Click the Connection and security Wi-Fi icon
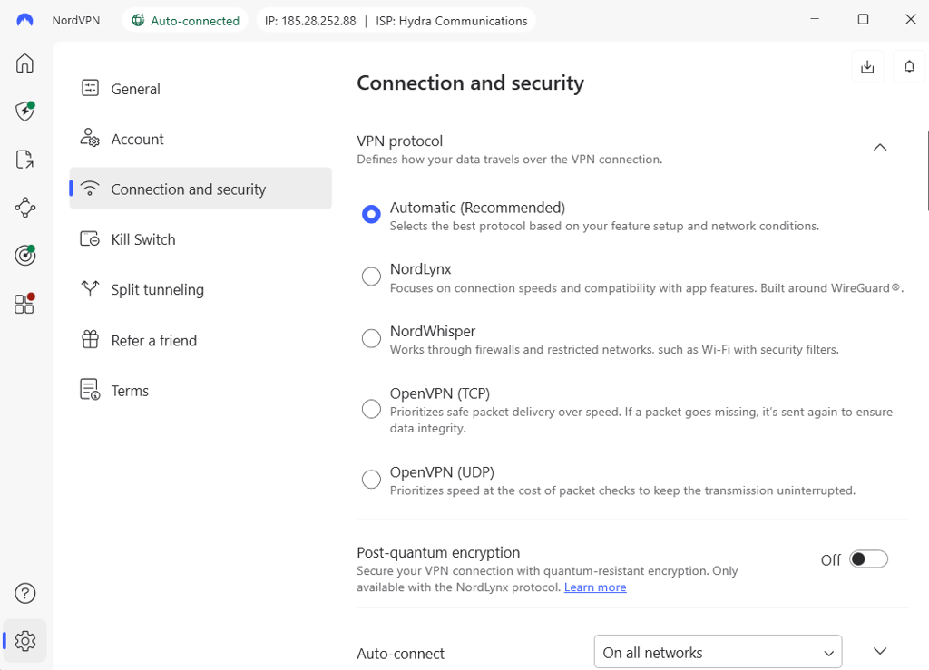This screenshot has width=929, height=670. tap(90, 189)
